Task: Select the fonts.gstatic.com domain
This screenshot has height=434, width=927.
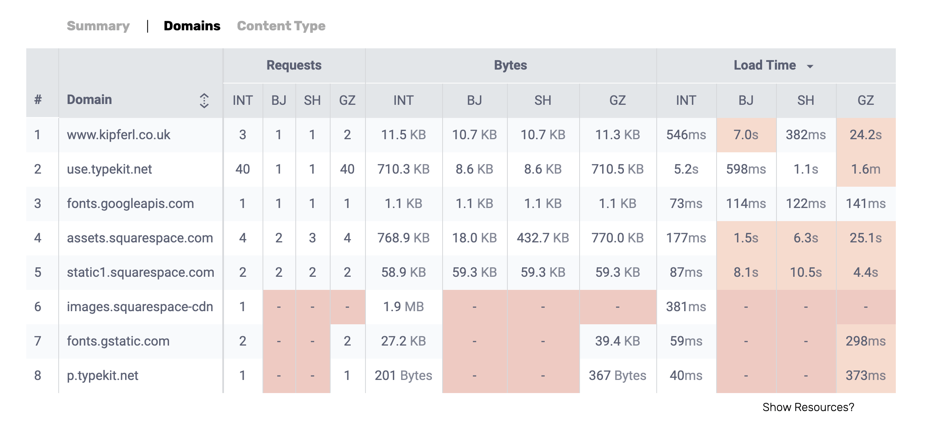Action: [118, 341]
